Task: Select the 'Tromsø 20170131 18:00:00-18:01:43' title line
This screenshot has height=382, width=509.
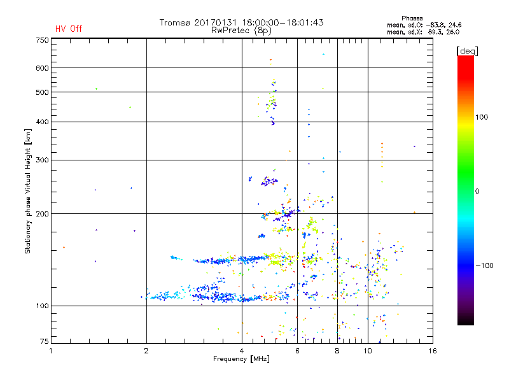Action: (x=242, y=22)
